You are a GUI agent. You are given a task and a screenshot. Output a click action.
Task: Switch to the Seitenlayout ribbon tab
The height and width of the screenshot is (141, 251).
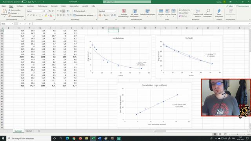click(x=43, y=6)
